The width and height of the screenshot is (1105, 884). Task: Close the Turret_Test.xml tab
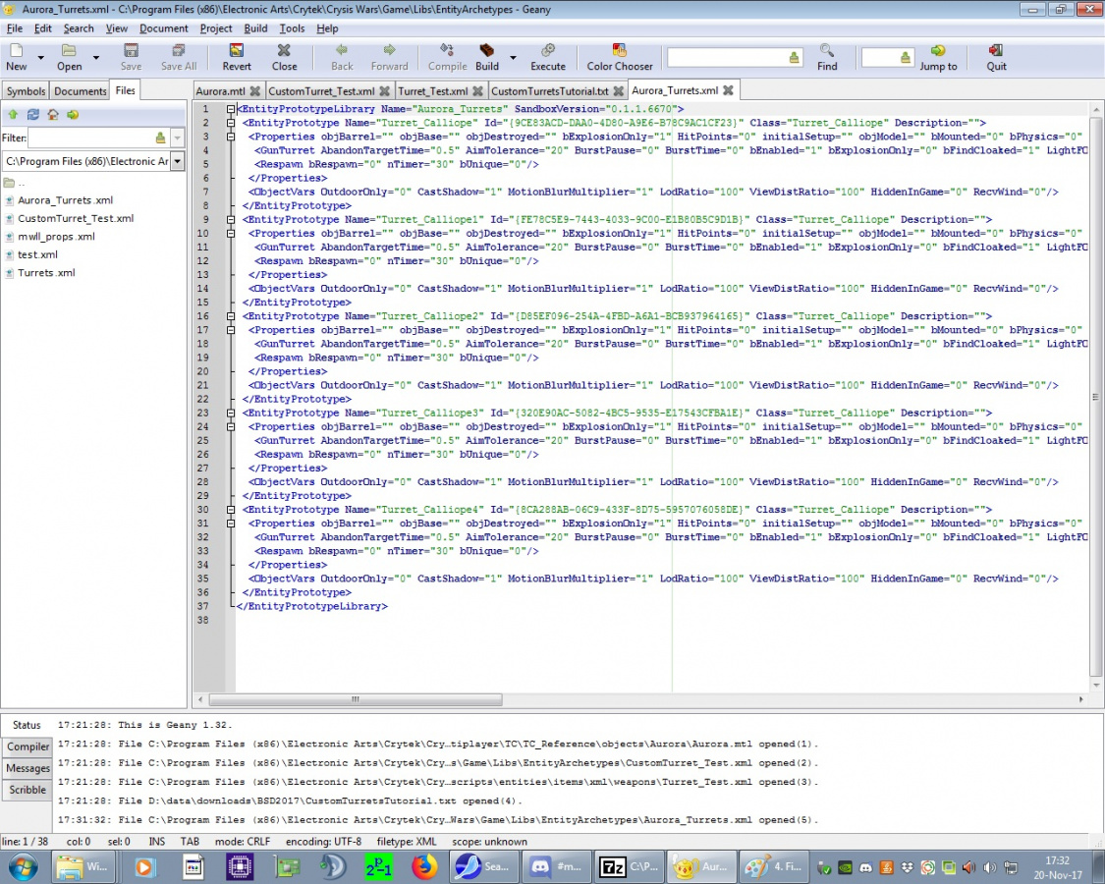tap(477, 91)
